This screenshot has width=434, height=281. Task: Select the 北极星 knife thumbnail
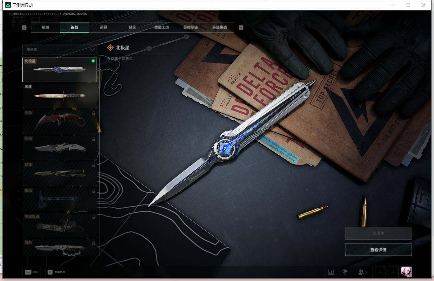pyautogui.click(x=60, y=70)
